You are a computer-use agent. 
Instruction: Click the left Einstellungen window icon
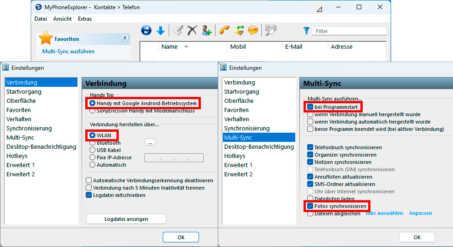coord(6,67)
